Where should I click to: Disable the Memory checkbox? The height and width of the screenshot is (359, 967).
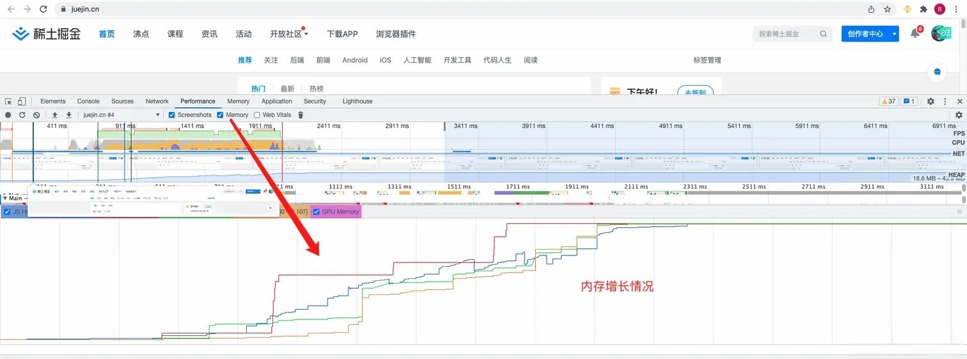coord(221,115)
